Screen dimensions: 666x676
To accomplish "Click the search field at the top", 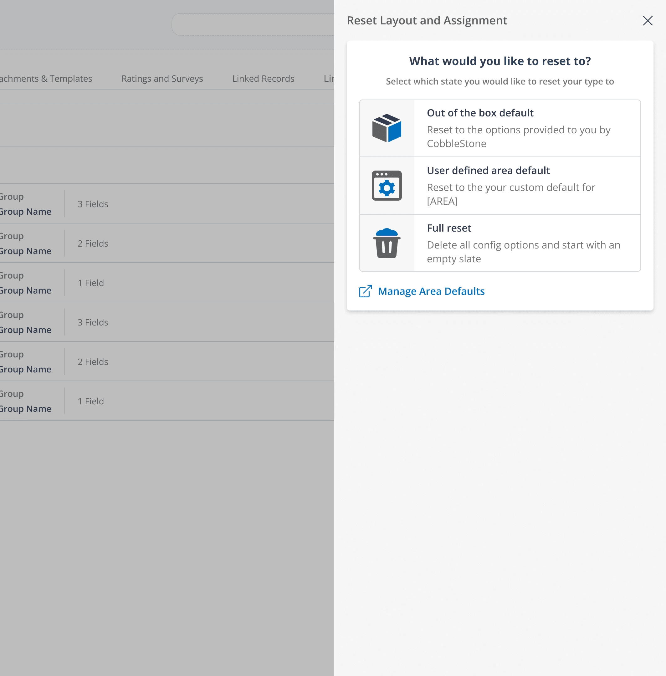I will [253, 24].
